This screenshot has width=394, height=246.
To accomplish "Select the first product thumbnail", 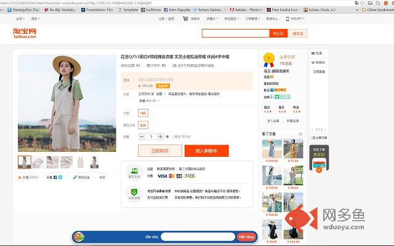I will pos(25,162).
